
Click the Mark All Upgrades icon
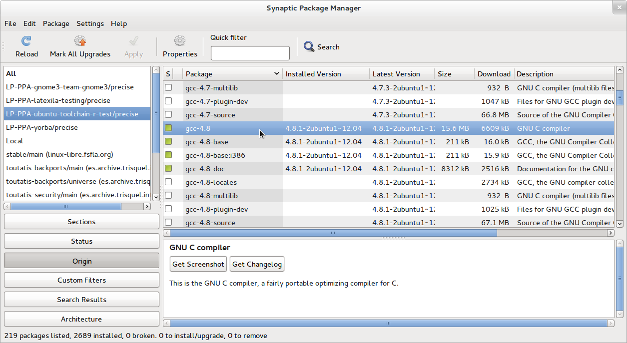(80, 41)
